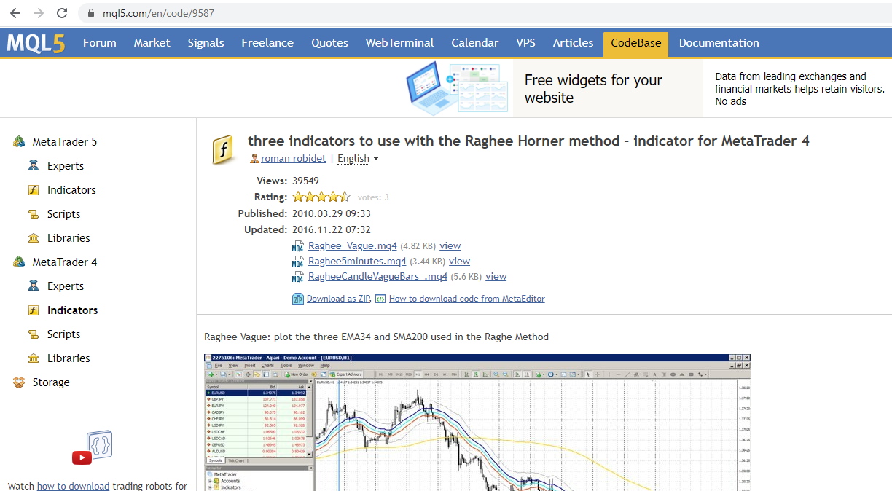Click the laptop widgets banner image
892x491 pixels.
tap(457, 87)
